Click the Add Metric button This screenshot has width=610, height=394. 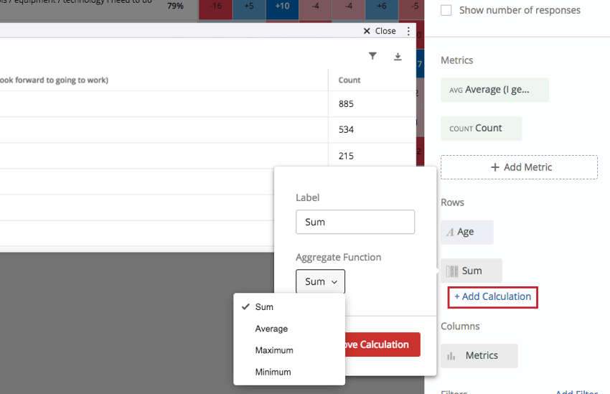[x=519, y=167]
